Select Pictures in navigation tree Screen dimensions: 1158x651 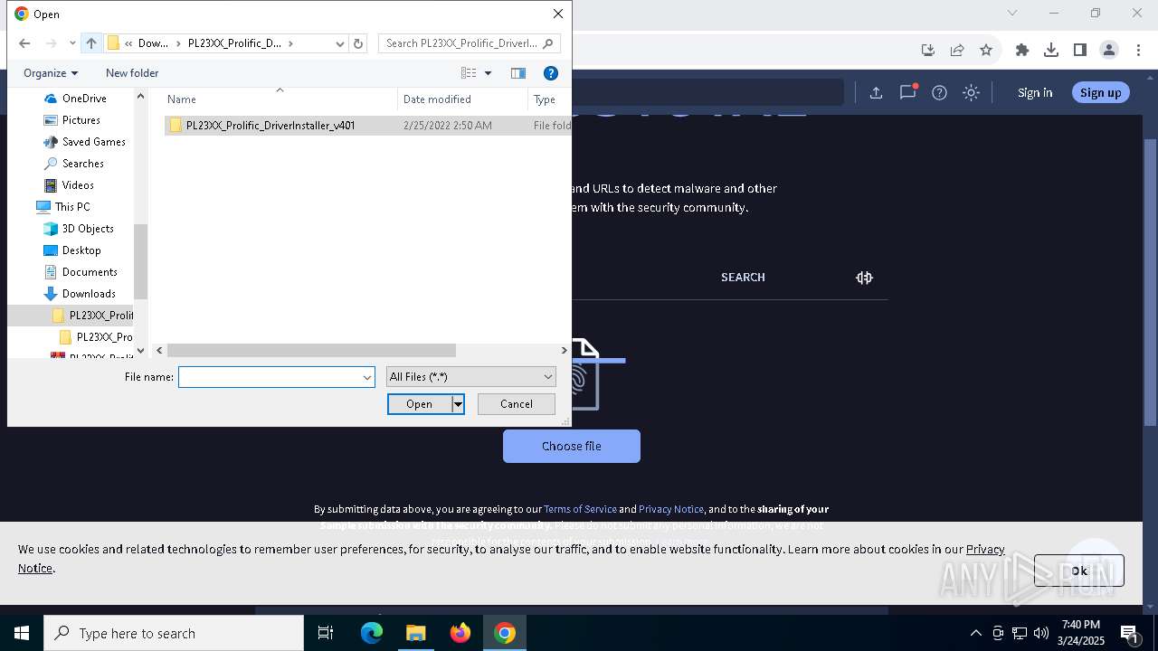81,120
